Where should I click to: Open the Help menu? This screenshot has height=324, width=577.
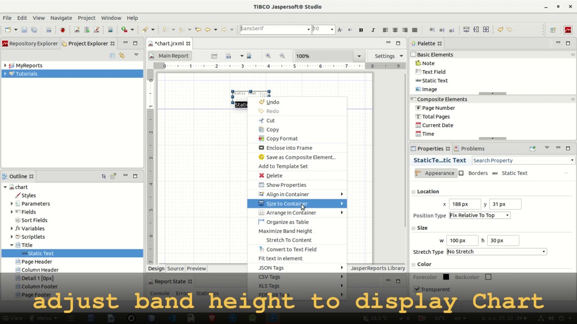pyautogui.click(x=132, y=18)
